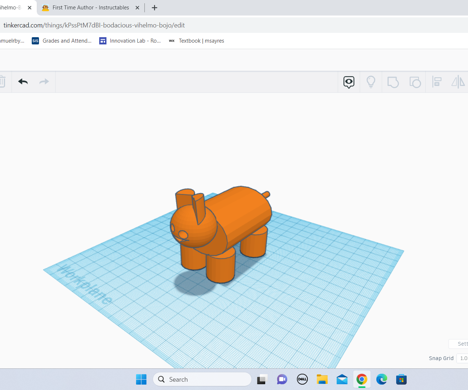The image size is (468, 390).
Task: Open the Align tool
Action: [437, 82]
